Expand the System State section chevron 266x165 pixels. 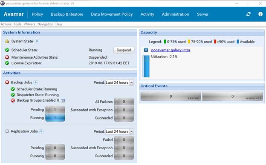point(37,41)
